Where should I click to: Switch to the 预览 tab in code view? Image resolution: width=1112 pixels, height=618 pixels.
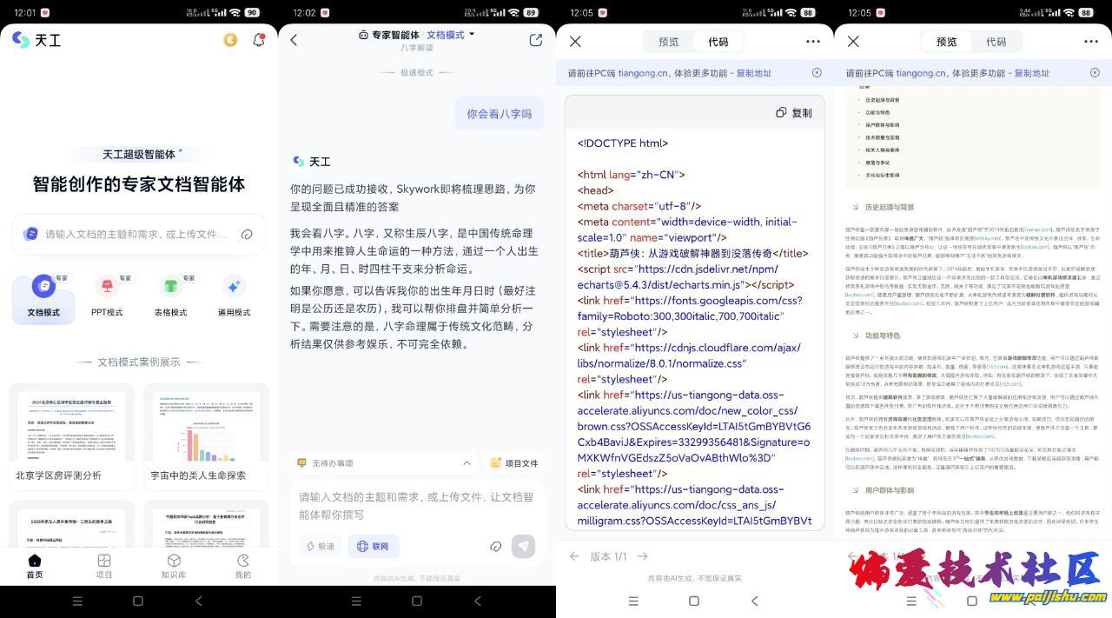pyautogui.click(x=668, y=42)
